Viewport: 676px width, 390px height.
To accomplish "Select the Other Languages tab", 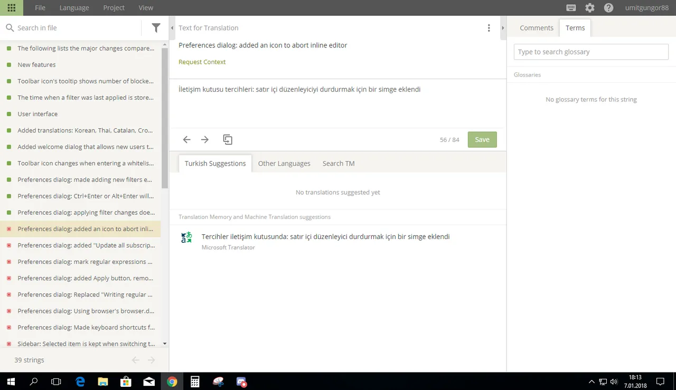I will click(284, 164).
